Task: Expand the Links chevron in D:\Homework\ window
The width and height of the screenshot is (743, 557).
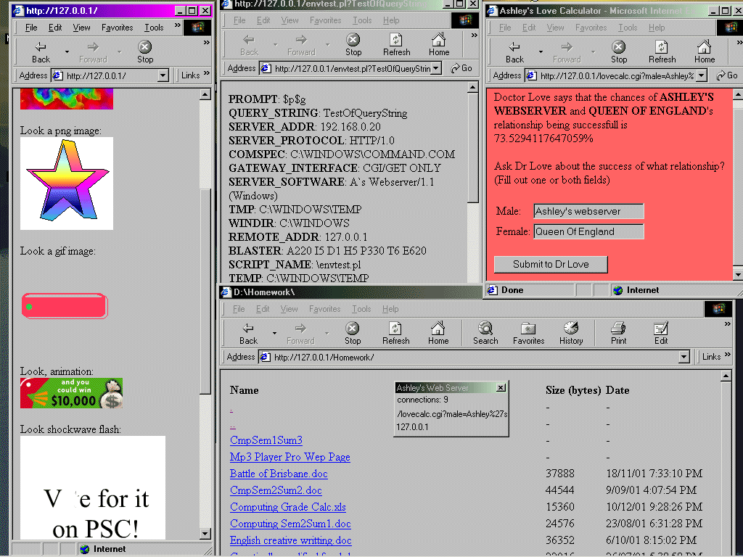Action: point(727,355)
